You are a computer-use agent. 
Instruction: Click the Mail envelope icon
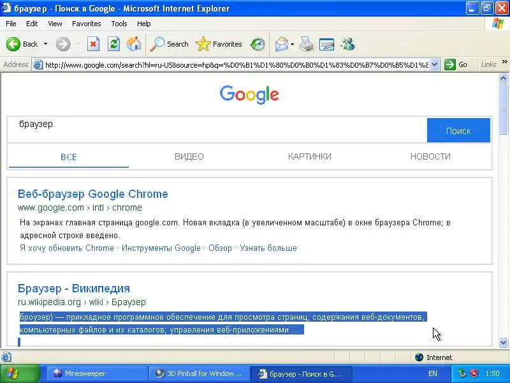tap(281, 44)
